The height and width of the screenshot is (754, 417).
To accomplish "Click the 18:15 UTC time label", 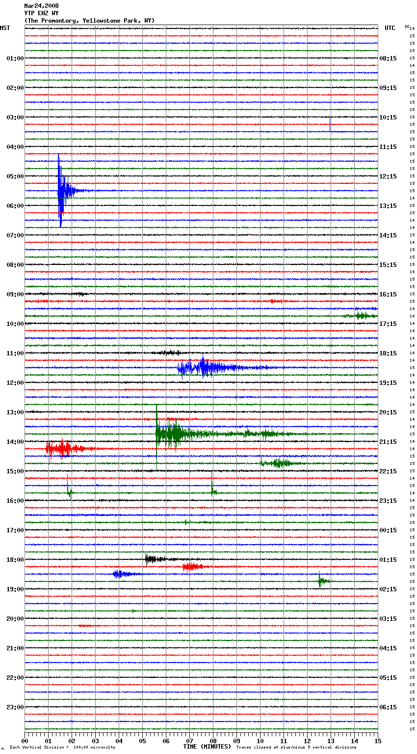I will 388,353.
